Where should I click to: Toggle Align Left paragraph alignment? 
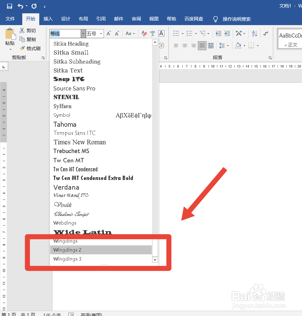point(176,46)
